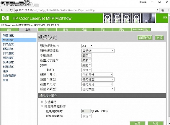The width and height of the screenshot is (170, 125).
Task: Click the 購買耗材 button
Action: coord(145,38)
